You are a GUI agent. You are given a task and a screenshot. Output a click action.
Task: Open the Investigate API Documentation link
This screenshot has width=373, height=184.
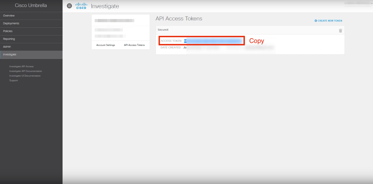point(26,71)
